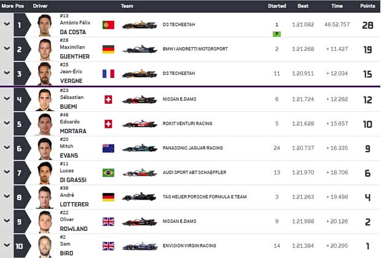The height and width of the screenshot is (258, 381).
Task: Click the TAG Heuer Porsche car icon
Action: 139,197
